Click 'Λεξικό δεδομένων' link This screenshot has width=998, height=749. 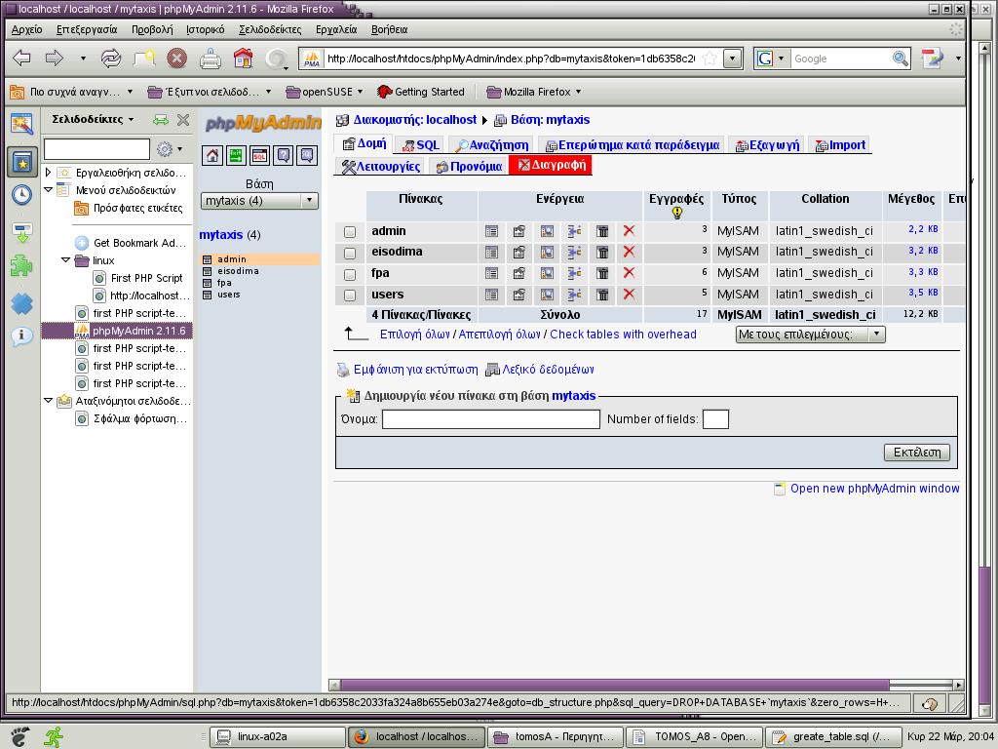coord(548,370)
